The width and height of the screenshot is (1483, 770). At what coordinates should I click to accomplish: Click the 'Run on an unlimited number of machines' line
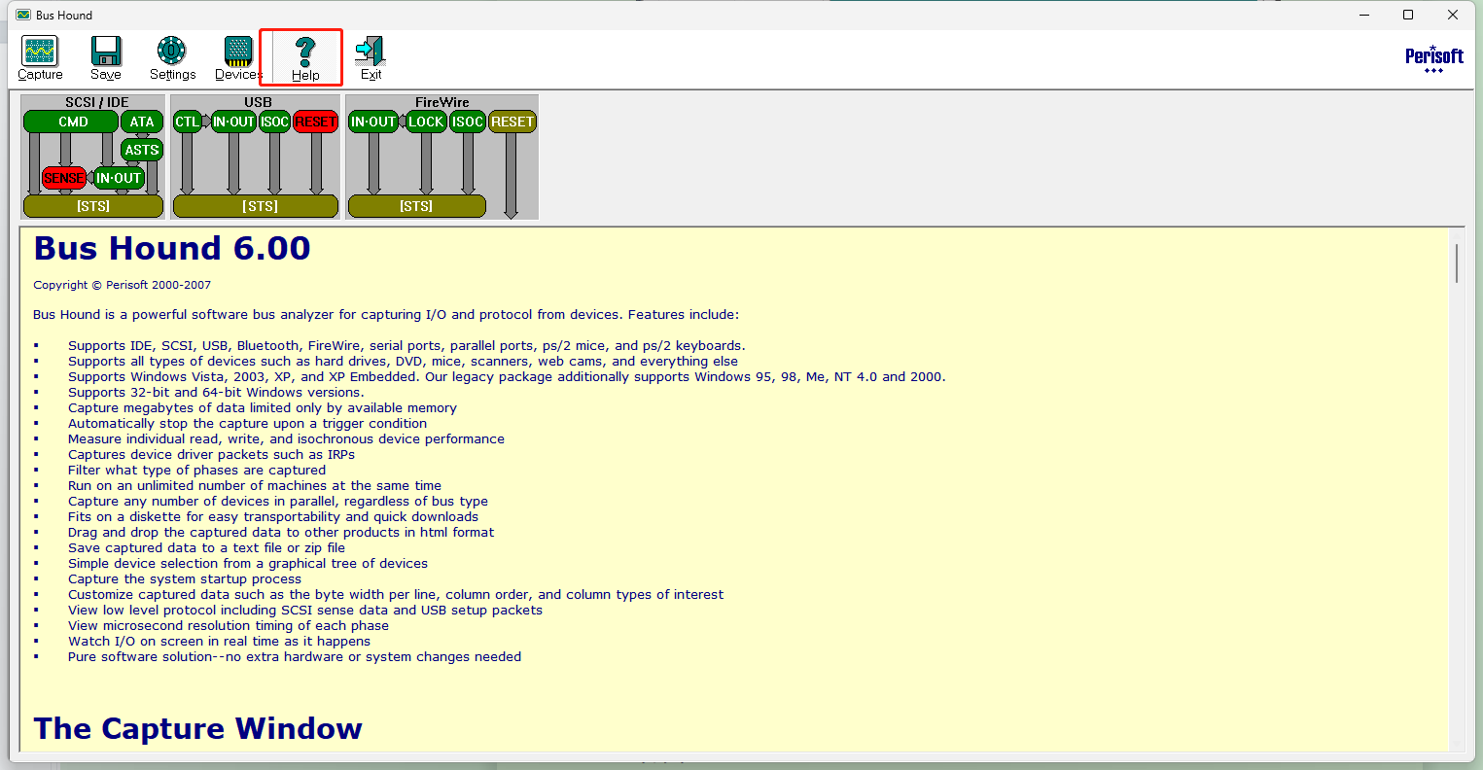click(x=255, y=485)
